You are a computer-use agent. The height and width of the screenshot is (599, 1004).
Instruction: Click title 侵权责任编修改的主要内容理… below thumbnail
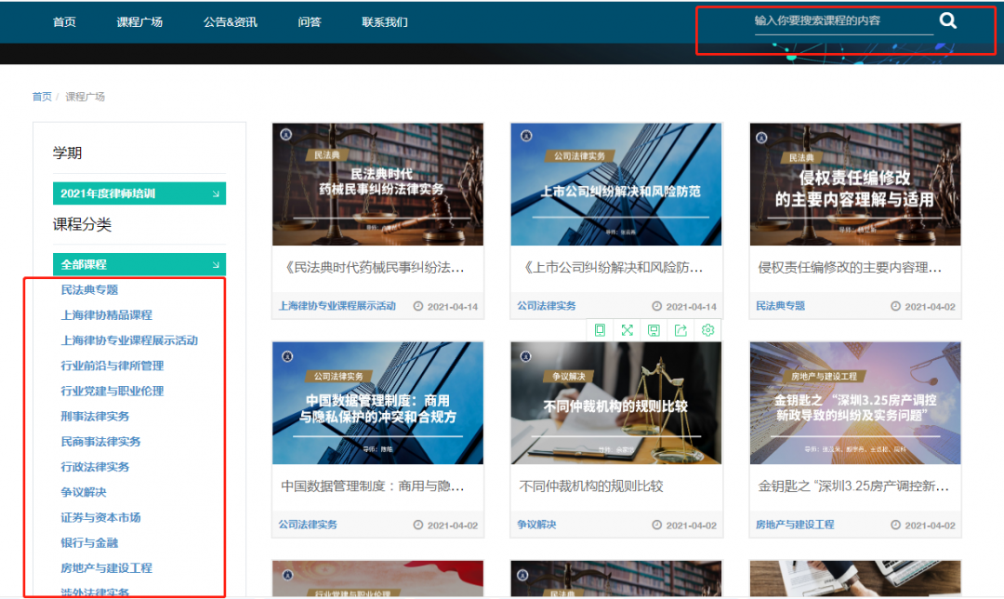point(850,268)
